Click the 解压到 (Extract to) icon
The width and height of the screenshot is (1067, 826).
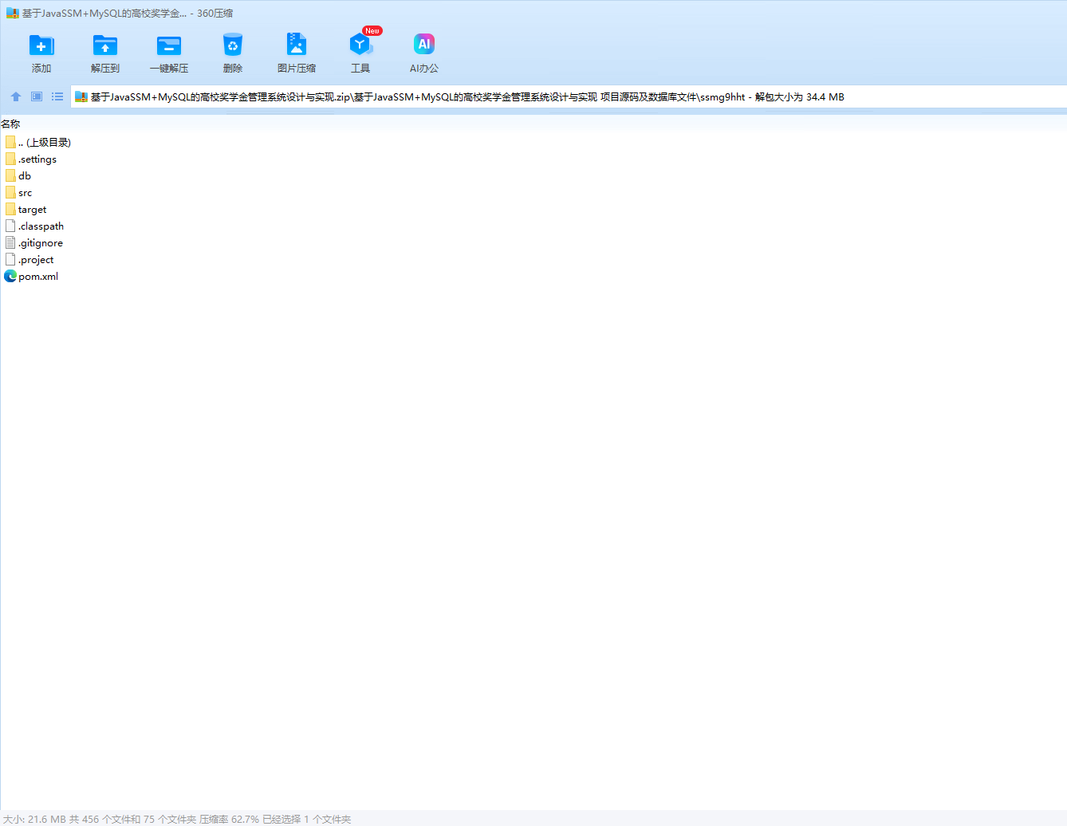pos(105,45)
